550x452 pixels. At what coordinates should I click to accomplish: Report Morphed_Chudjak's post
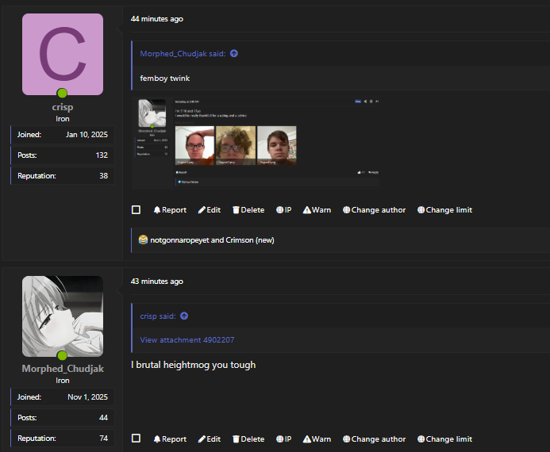(170, 439)
